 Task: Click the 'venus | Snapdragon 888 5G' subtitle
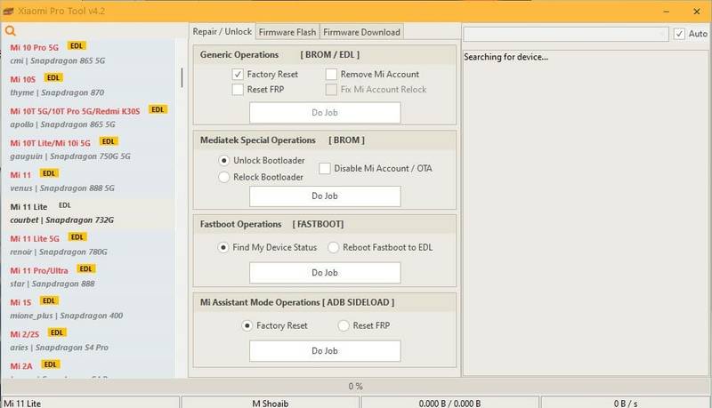62,188
